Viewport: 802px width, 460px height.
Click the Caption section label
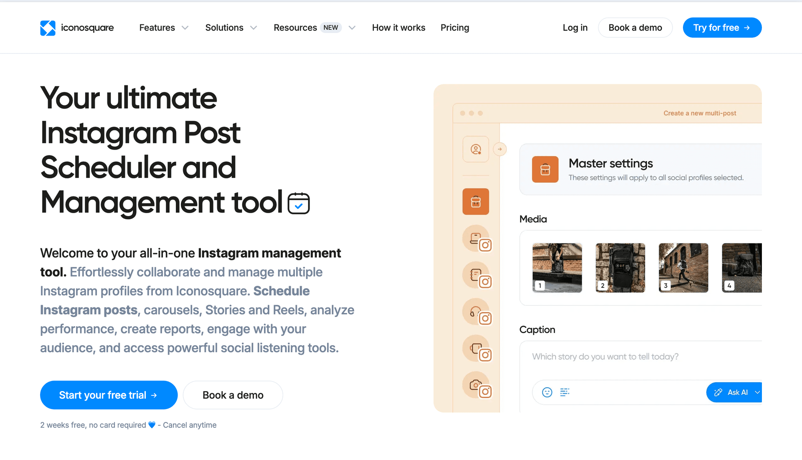(x=537, y=330)
